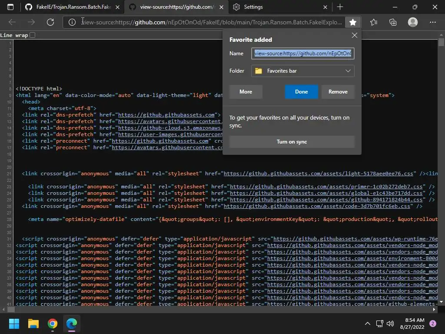
Task: Close the Settings tab
Action: [325, 7]
